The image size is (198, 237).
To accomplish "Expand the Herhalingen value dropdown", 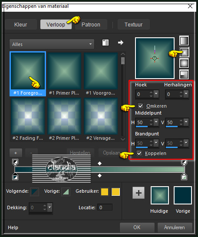I will point(186,94).
